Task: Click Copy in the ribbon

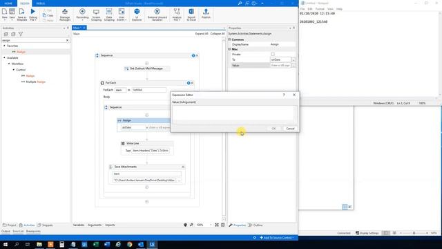Action: tap(48, 15)
